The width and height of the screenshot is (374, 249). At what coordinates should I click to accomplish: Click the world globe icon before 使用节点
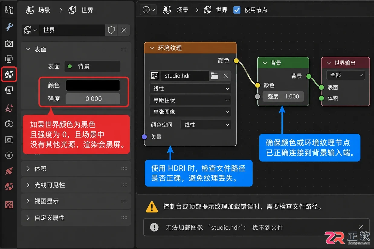pos(208,10)
